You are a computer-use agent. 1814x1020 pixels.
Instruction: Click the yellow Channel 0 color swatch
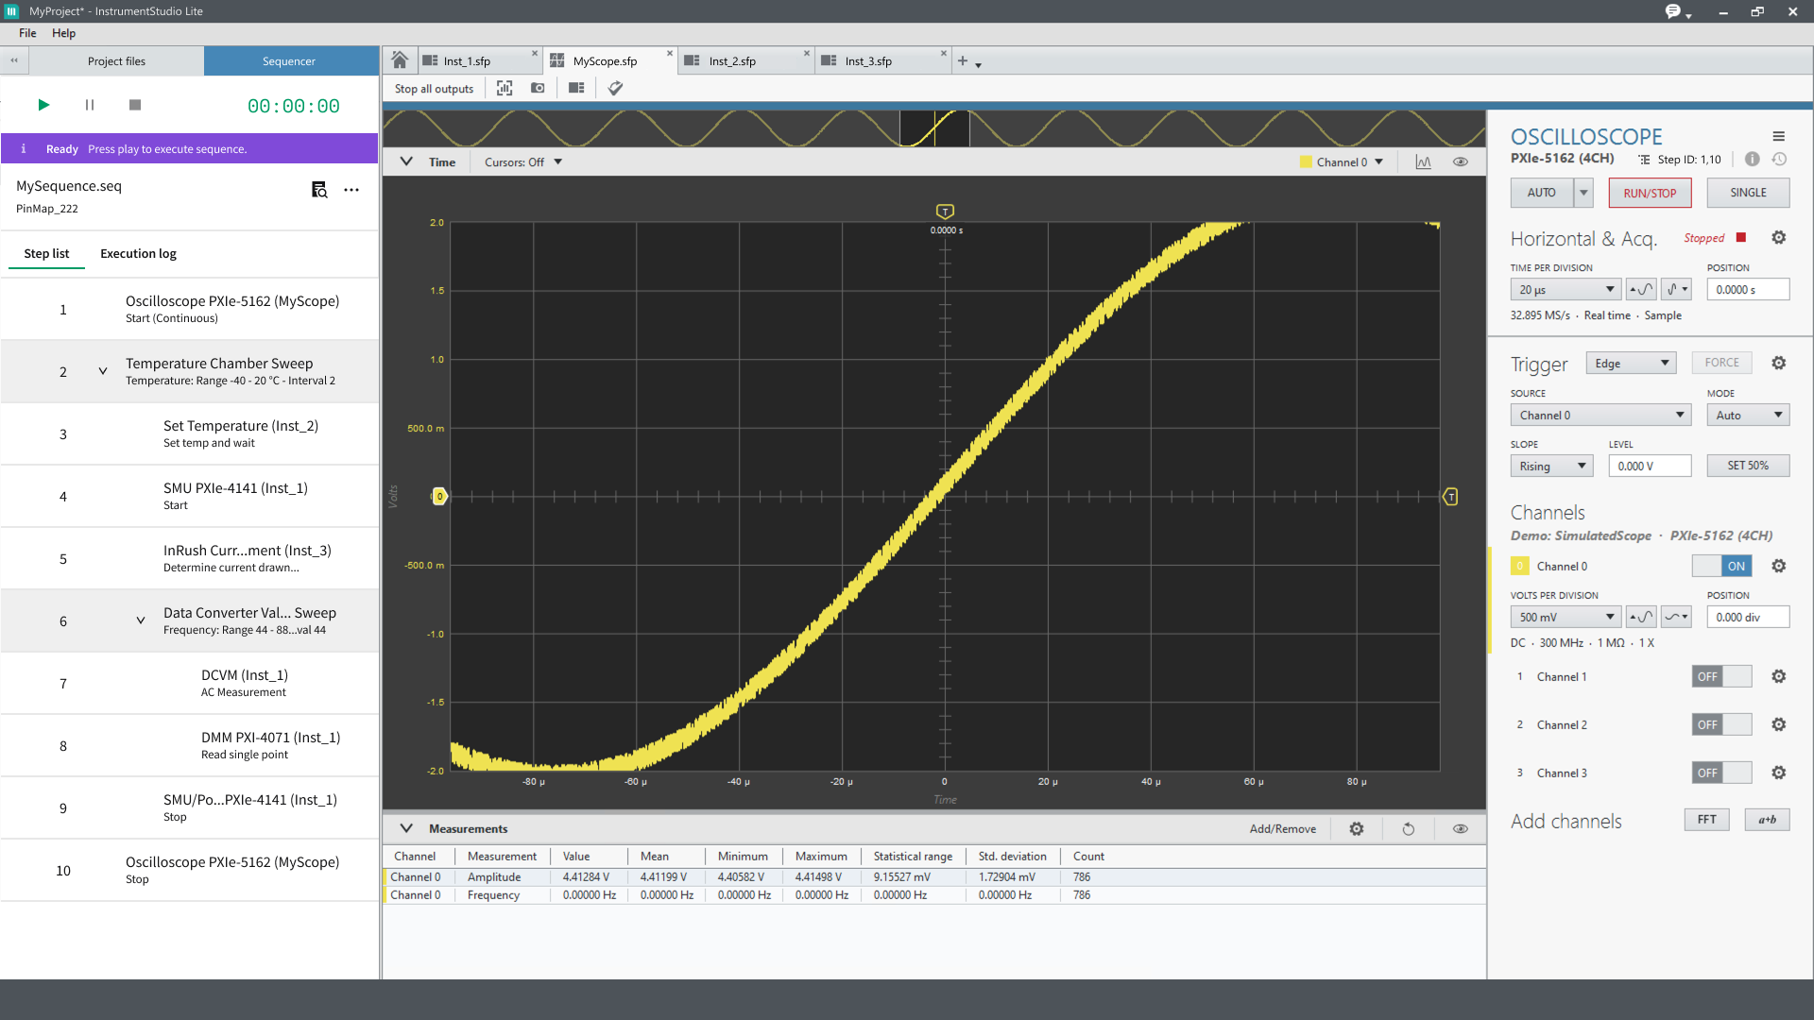click(1519, 566)
